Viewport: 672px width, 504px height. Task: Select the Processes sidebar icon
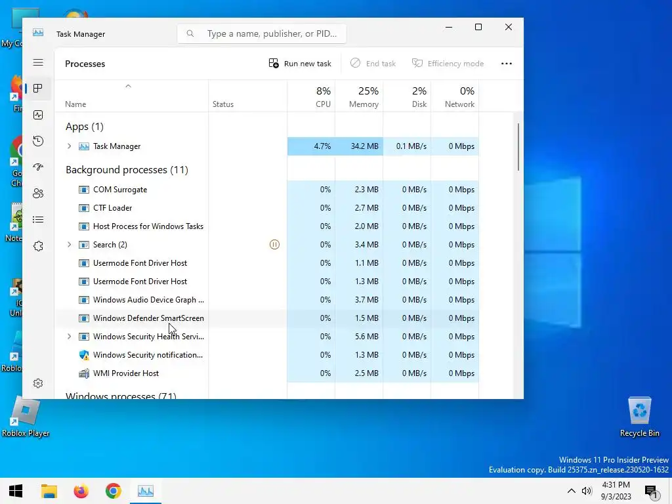38,89
